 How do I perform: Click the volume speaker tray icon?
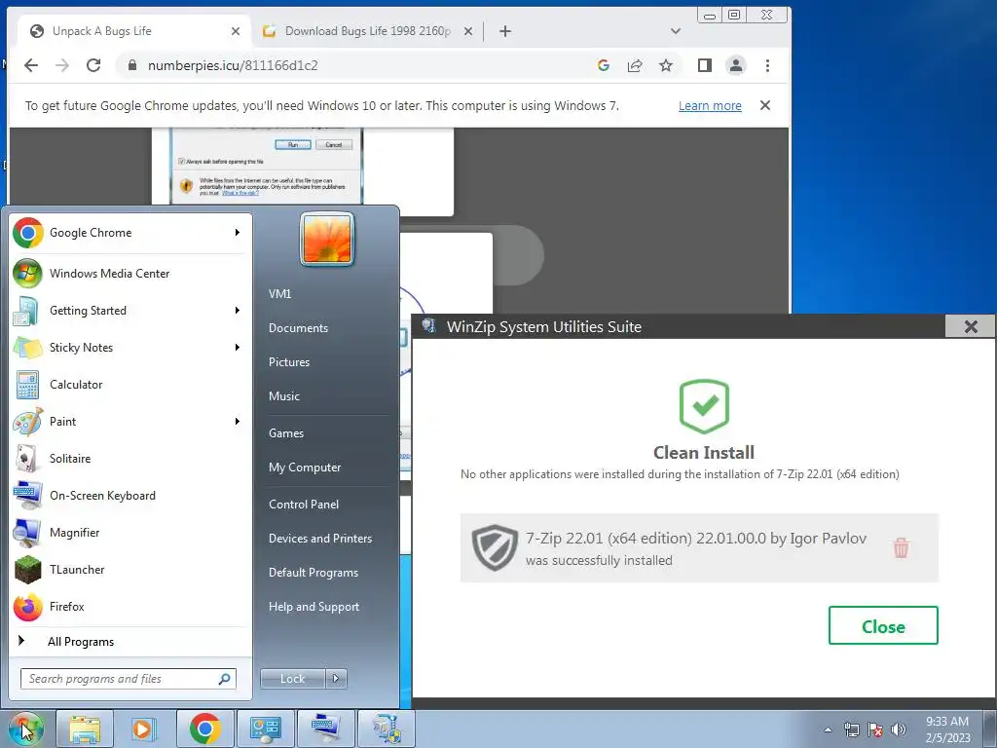pyautogui.click(x=898, y=729)
